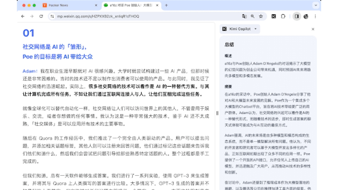The width and height of the screenshot is (338, 190).
Task: Close the WeChat article tab
Action: [x=157, y=5]
